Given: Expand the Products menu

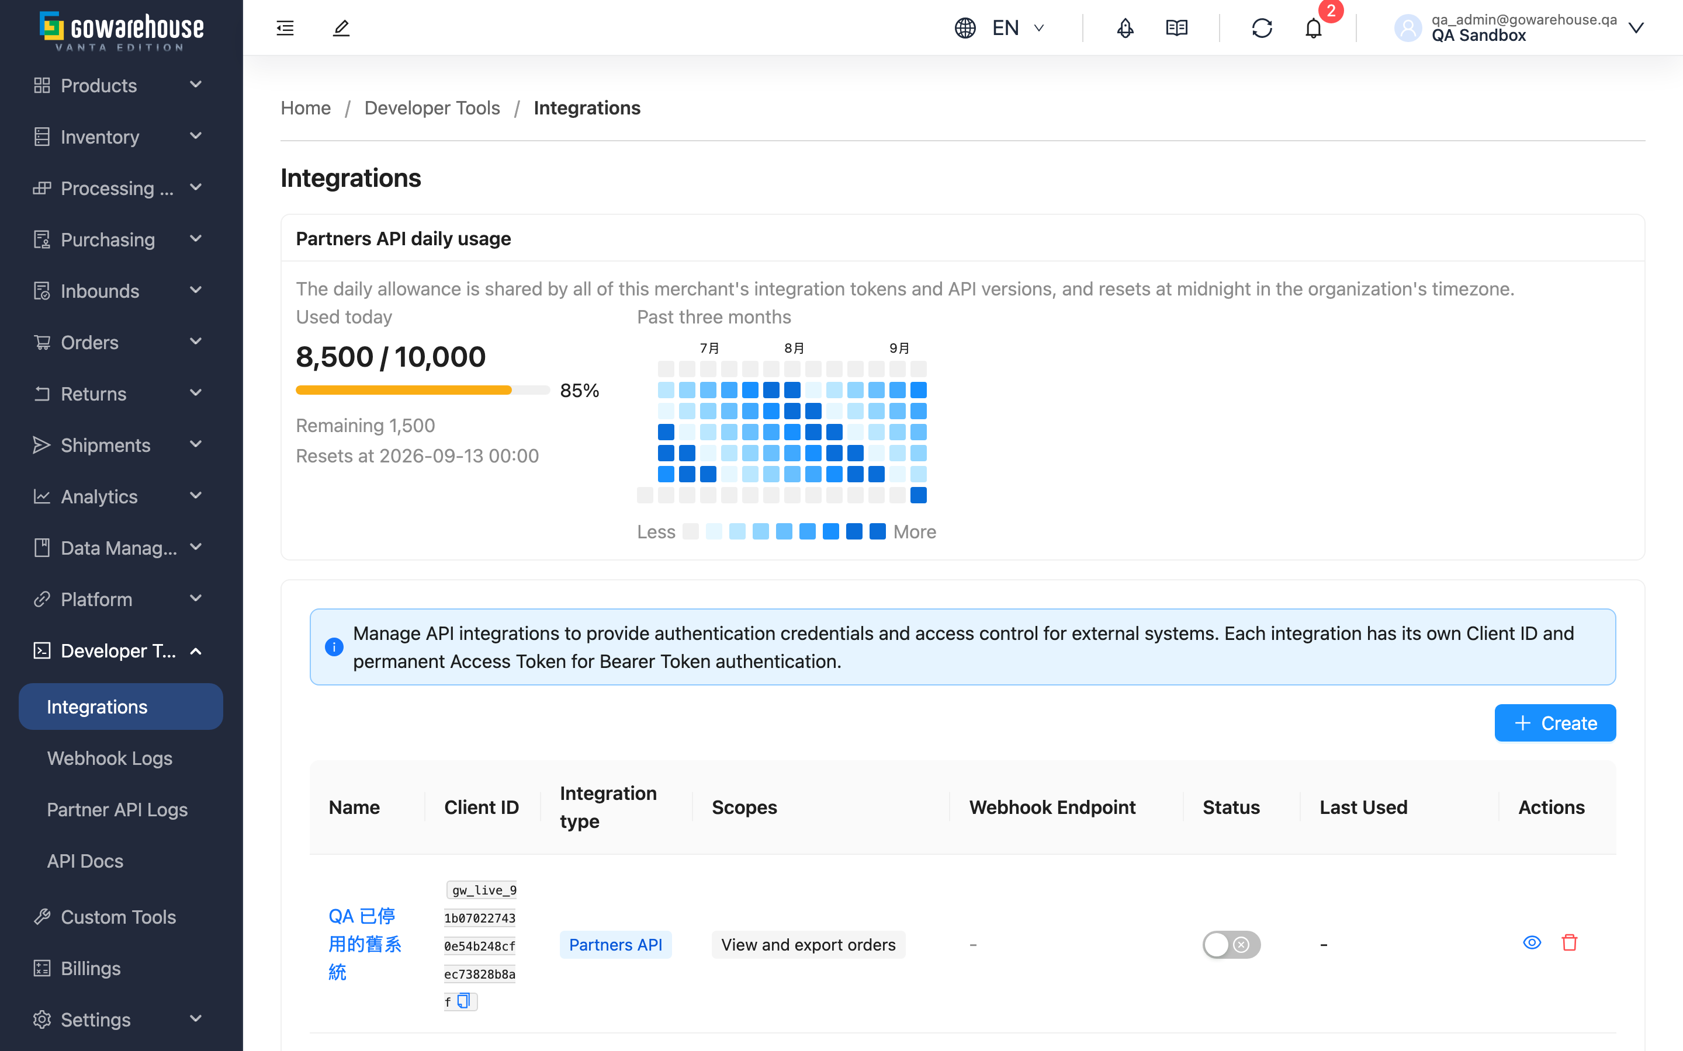Looking at the screenshot, I should point(121,85).
